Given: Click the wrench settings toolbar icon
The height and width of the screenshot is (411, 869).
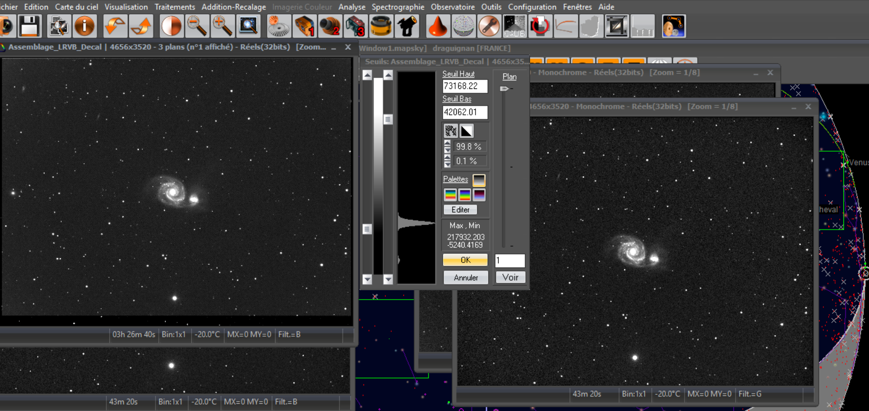Looking at the screenshot, I should point(489,26).
